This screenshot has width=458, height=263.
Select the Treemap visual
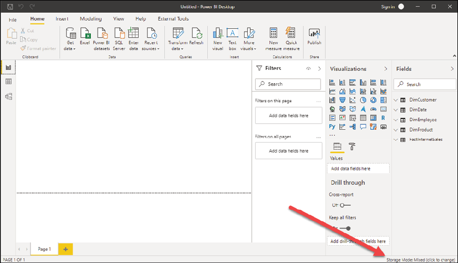383,100
